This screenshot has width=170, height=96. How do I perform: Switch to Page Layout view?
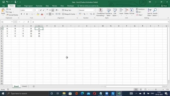pos(141,90)
